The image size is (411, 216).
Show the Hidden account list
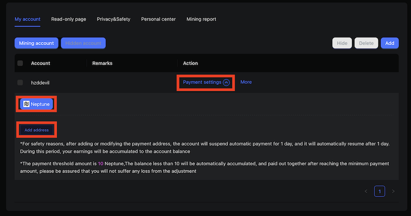83,44
